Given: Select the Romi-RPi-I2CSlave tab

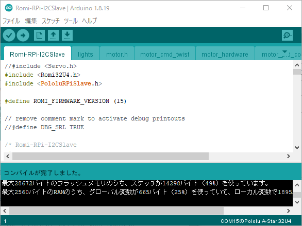Looking at the screenshot, I should tap(38, 54).
